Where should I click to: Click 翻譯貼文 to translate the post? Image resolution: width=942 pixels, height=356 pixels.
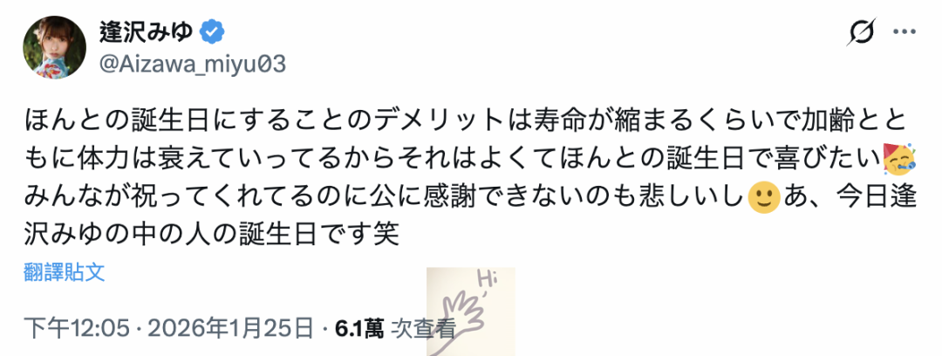click(65, 272)
